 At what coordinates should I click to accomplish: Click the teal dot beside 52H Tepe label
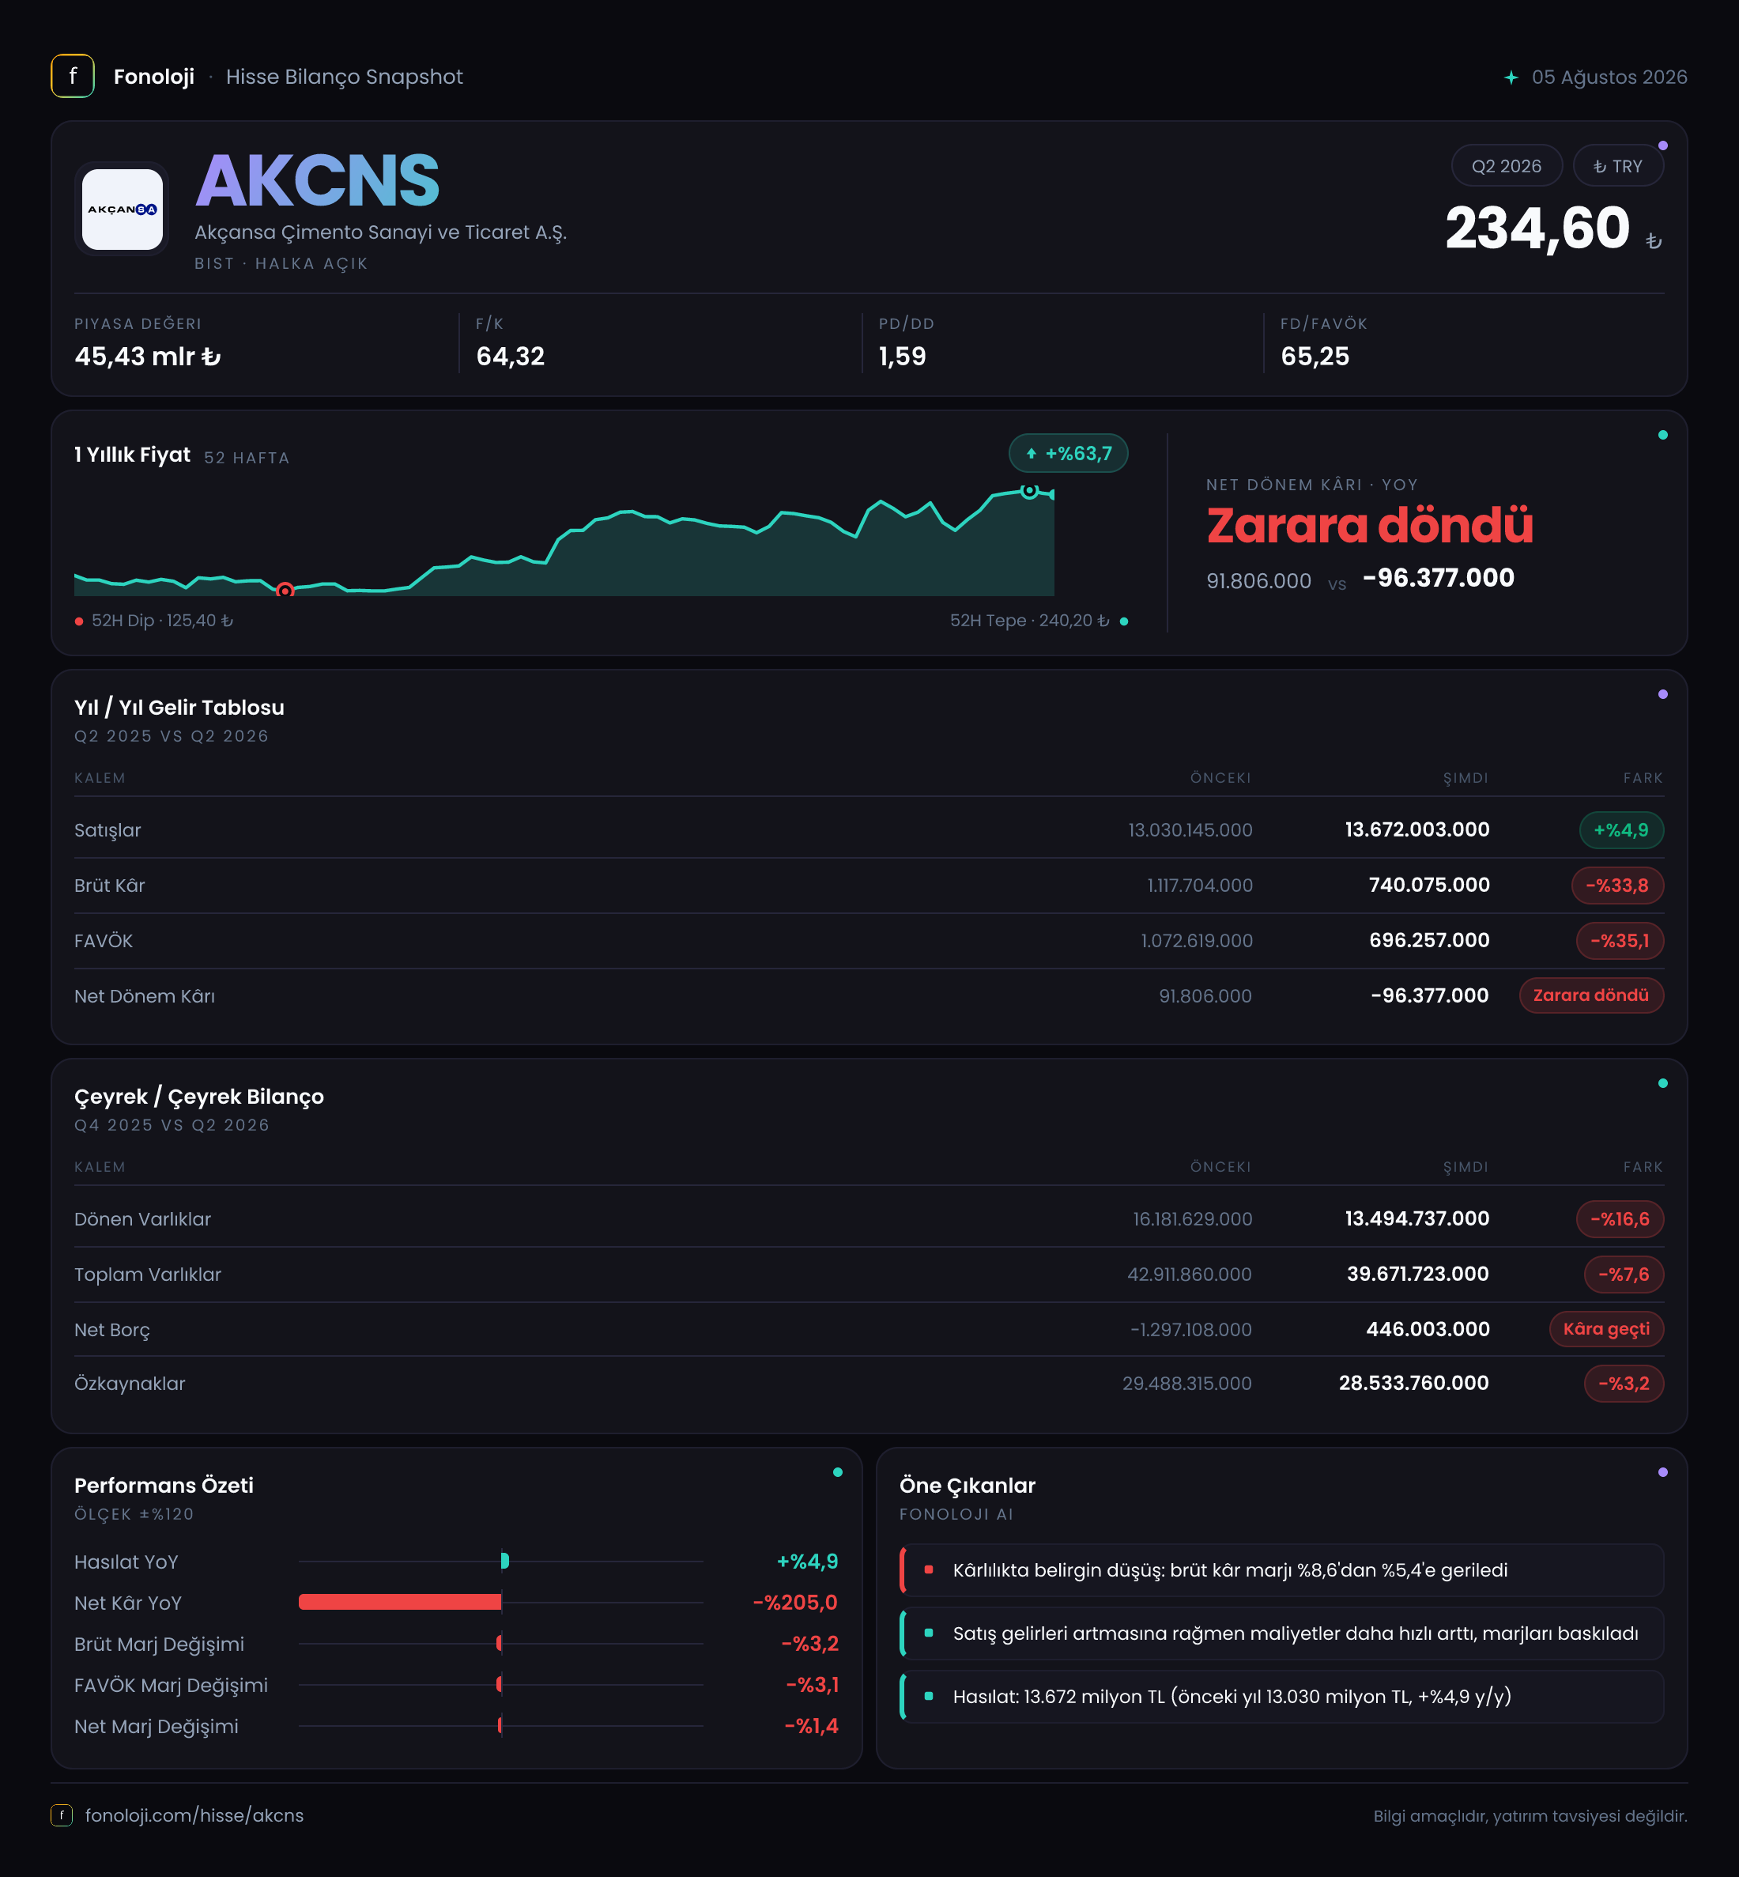(x=1123, y=621)
